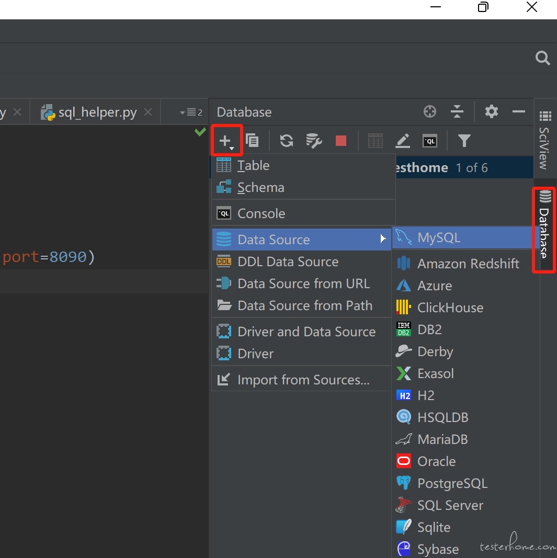This screenshot has width=557, height=558.
Task: Open the SciView side tab
Action: (x=545, y=140)
